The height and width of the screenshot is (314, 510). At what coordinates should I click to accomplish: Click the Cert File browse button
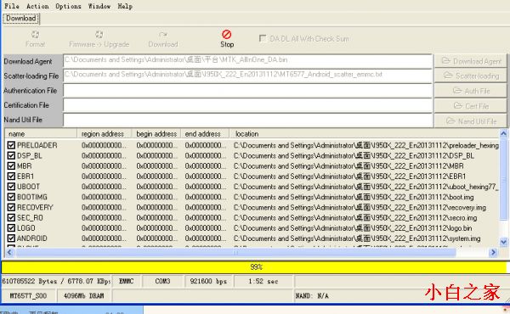coord(471,106)
